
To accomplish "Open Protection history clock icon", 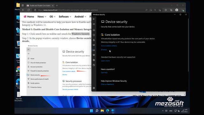I will click(94, 65).
